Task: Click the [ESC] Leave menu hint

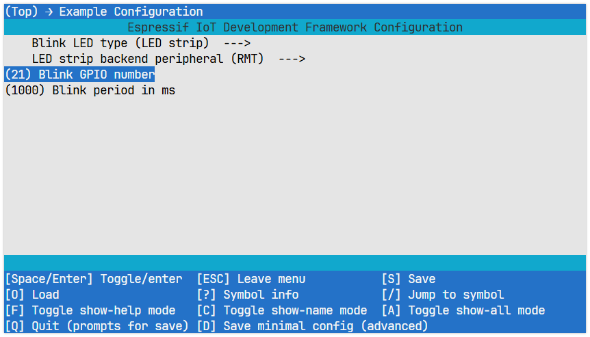Action: tap(251, 279)
